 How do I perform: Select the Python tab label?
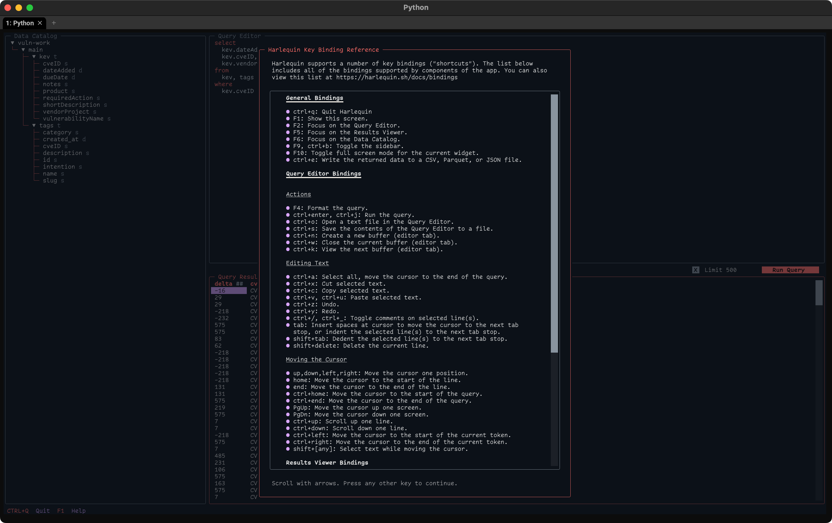coord(20,23)
